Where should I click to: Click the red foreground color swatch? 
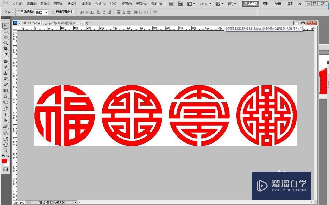(x=4, y=161)
